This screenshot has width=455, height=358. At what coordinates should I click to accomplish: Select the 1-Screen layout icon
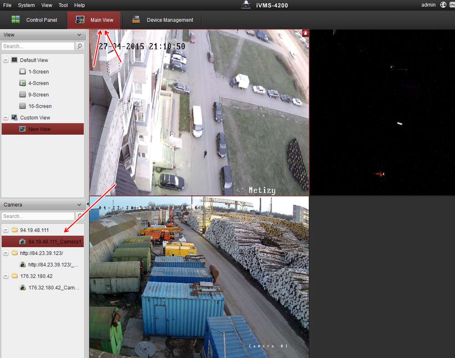pos(23,72)
